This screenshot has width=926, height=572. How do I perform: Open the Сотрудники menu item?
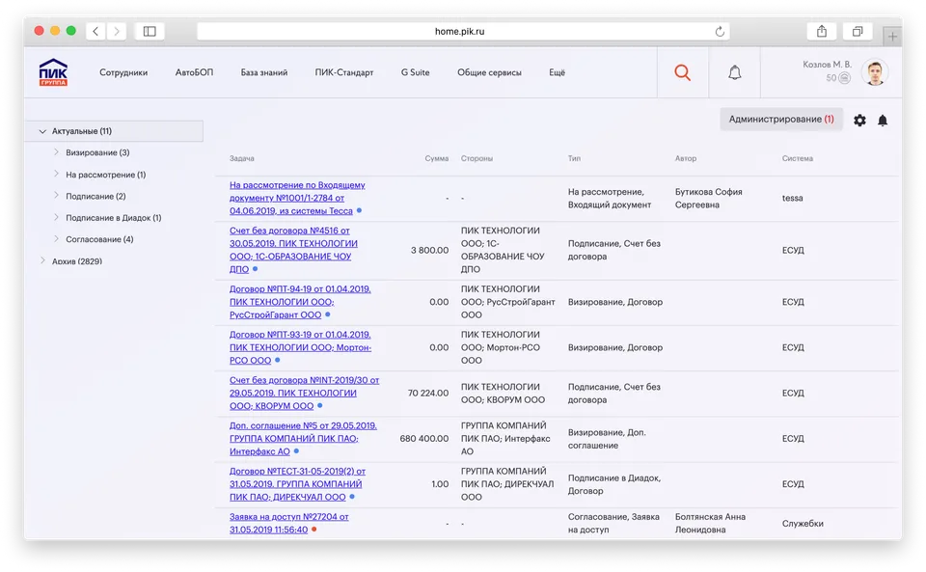coord(123,72)
